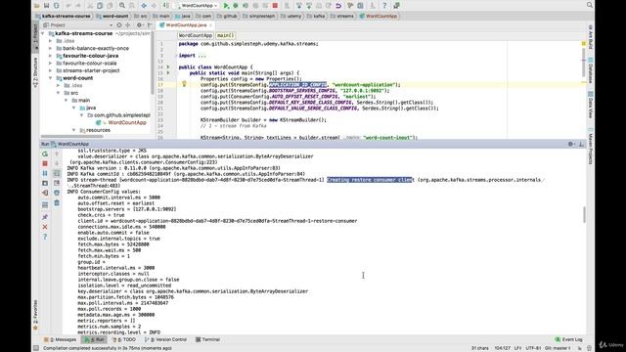Viewport: 626px width, 352px height.
Task: Change encoding via UTF-8 status widget
Action: [533, 348]
